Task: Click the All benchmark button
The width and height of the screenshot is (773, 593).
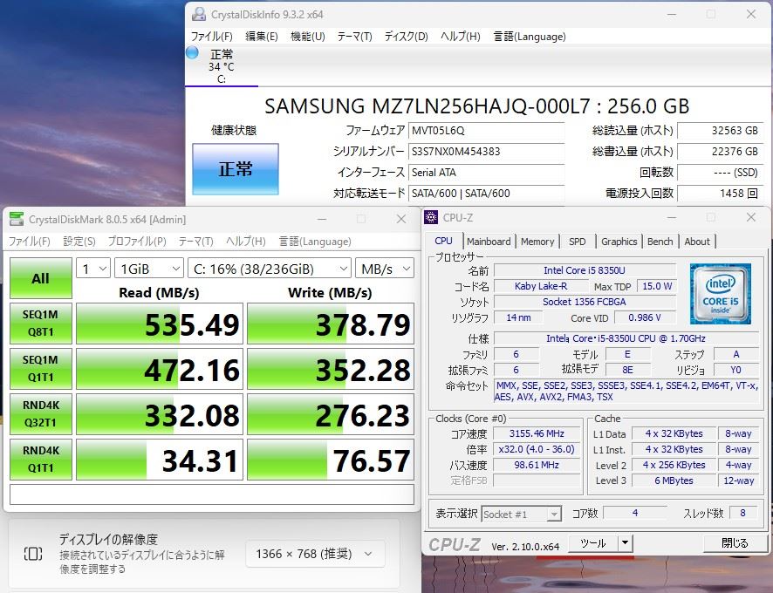Action: click(41, 278)
